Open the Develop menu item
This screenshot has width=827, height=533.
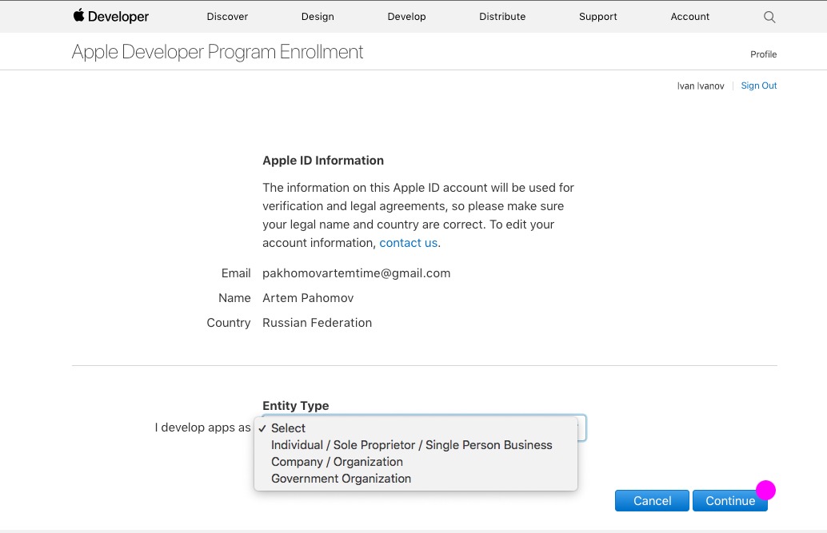(x=406, y=16)
